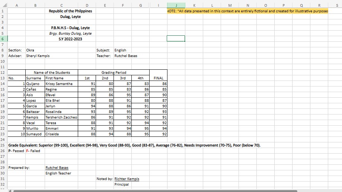Click Garcia's 1st period grade 94
The height and width of the screenshot is (192, 342).
(x=87, y=106)
